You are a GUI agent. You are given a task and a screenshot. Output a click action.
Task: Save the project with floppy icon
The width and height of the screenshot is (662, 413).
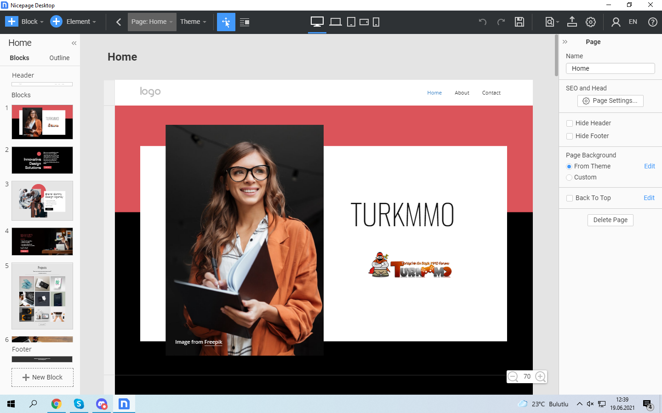tap(519, 22)
